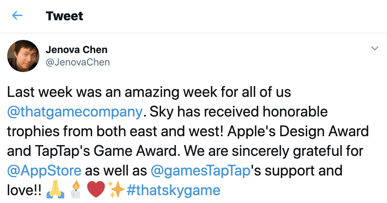This screenshot has height=203, width=387.
Task: Click the back arrow icon
Action: click(17, 16)
